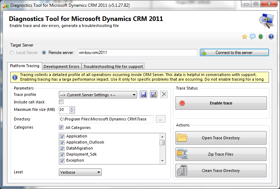Uncheck the Deployment_Sdk category

[62, 155]
